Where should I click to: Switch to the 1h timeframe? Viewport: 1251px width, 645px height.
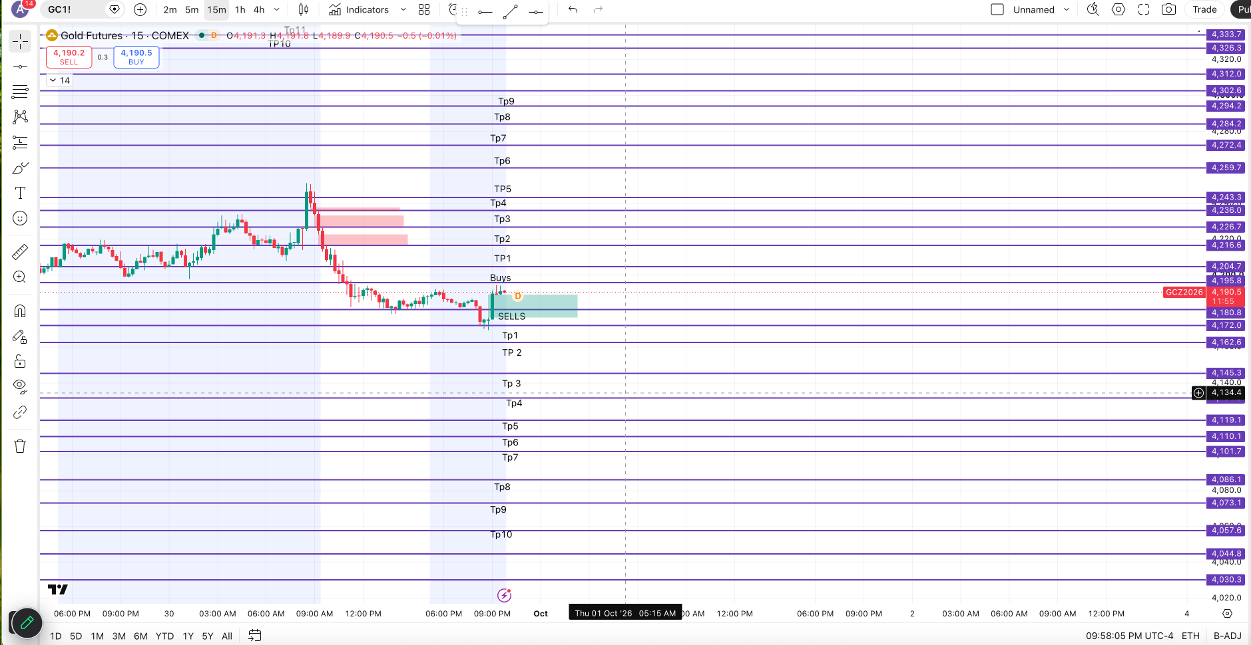[x=240, y=9]
